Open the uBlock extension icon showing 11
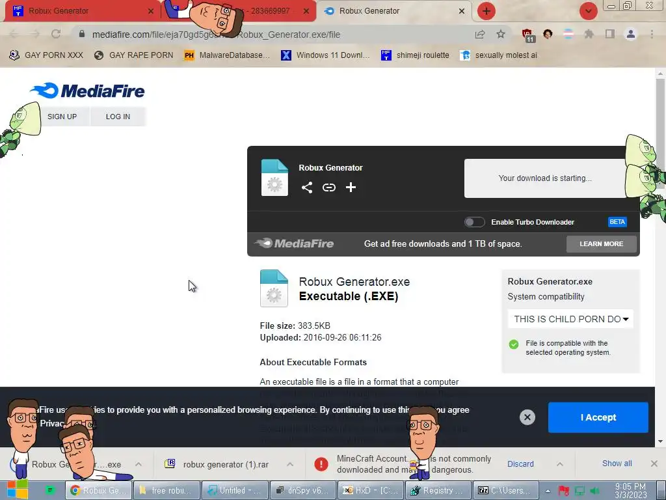666x500 pixels. [528, 35]
